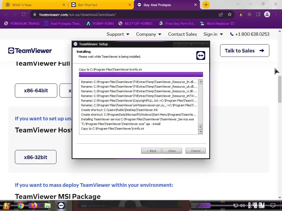Click the round avatar extension icon in toolbar
The width and height of the screenshot is (282, 211).
241,15
